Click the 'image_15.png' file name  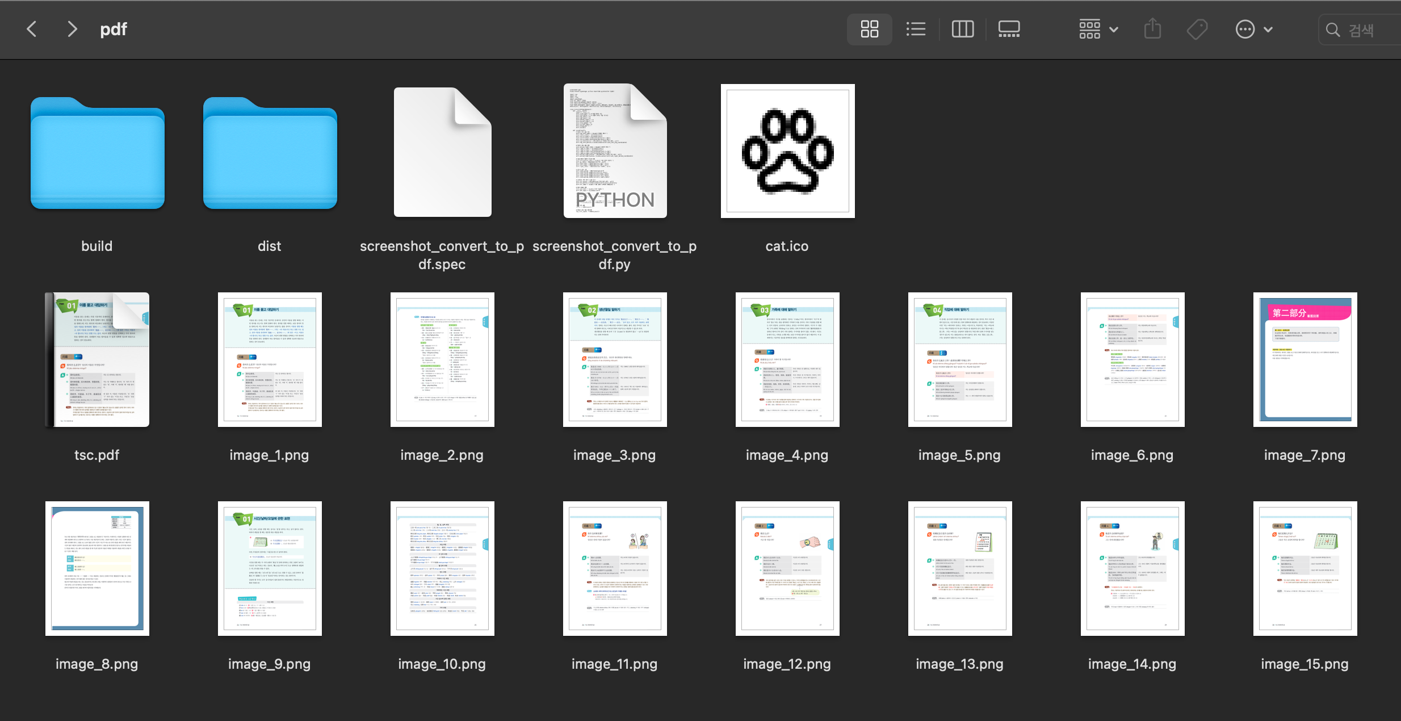1305,664
